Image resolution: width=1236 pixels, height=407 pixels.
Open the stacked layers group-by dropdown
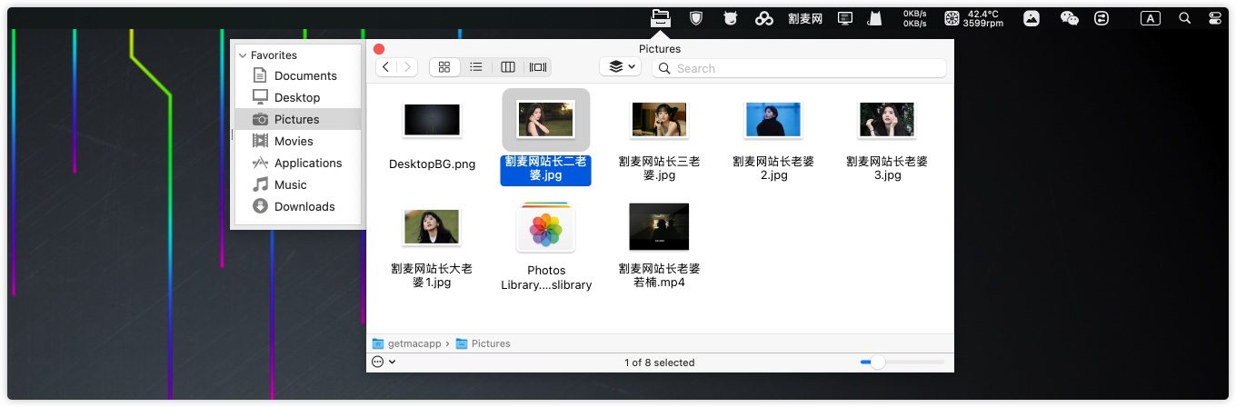(x=621, y=67)
